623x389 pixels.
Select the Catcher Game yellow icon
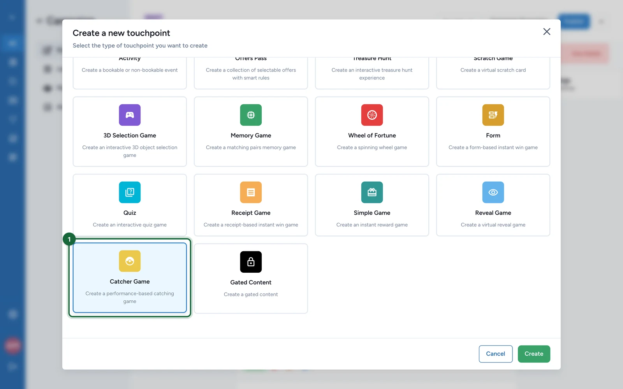(x=130, y=261)
